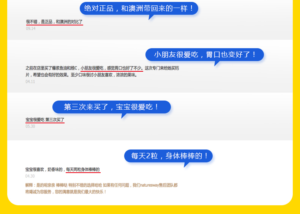Click the text 宝宝很喜欢，奶香味的
Screen dimensions: 300x214
[x=44, y=169]
